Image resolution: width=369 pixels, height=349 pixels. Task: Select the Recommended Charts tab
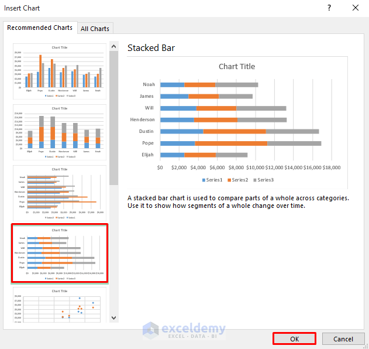[x=40, y=28]
